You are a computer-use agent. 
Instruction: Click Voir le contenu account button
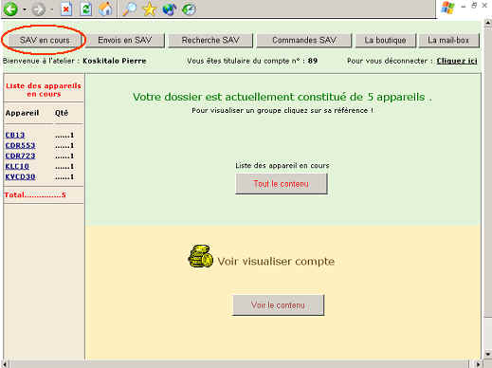click(x=278, y=305)
